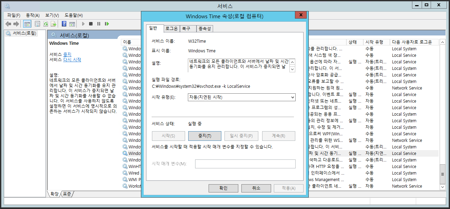450x209 pixels.
Task: Click the 취소 cancel button
Action: coord(256,188)
